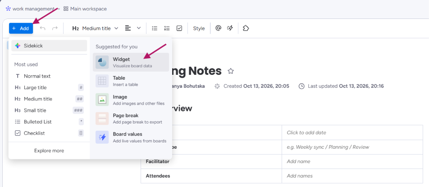Click the Attendees table cell
The height and width of the screenshot is (187, 429).
point(211,176)
